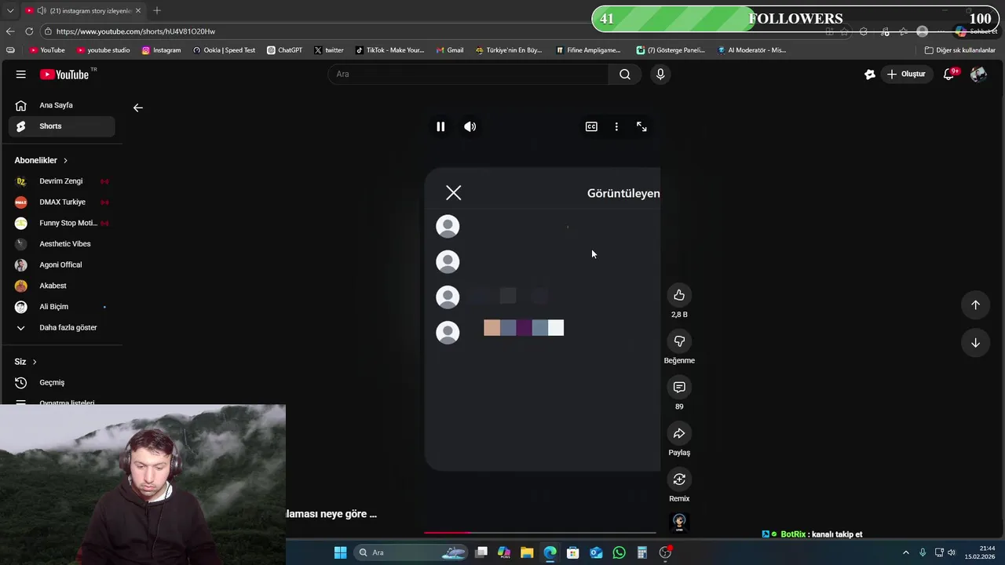Open Instagram bookmark

(161, 50)
